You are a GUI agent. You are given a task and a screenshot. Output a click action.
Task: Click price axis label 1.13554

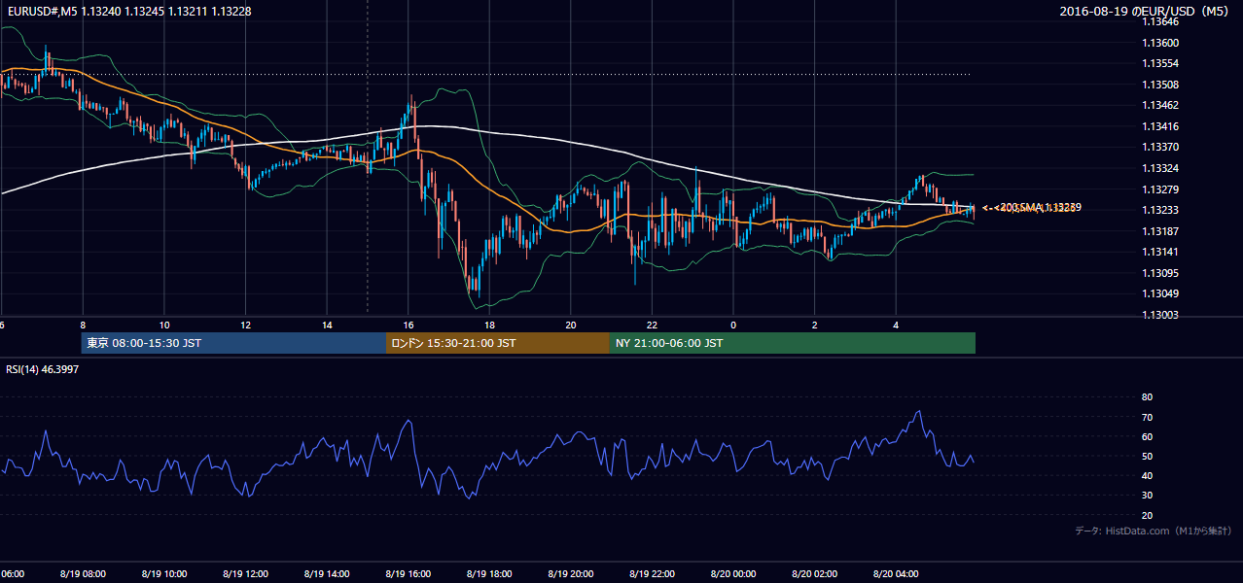pos(1160,63)
